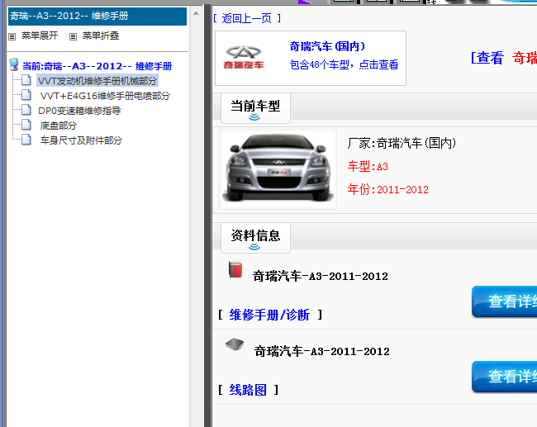Click the gray chip icon for 线路图
The height and width of the screenshot is (427, 537).
point(235,344)
